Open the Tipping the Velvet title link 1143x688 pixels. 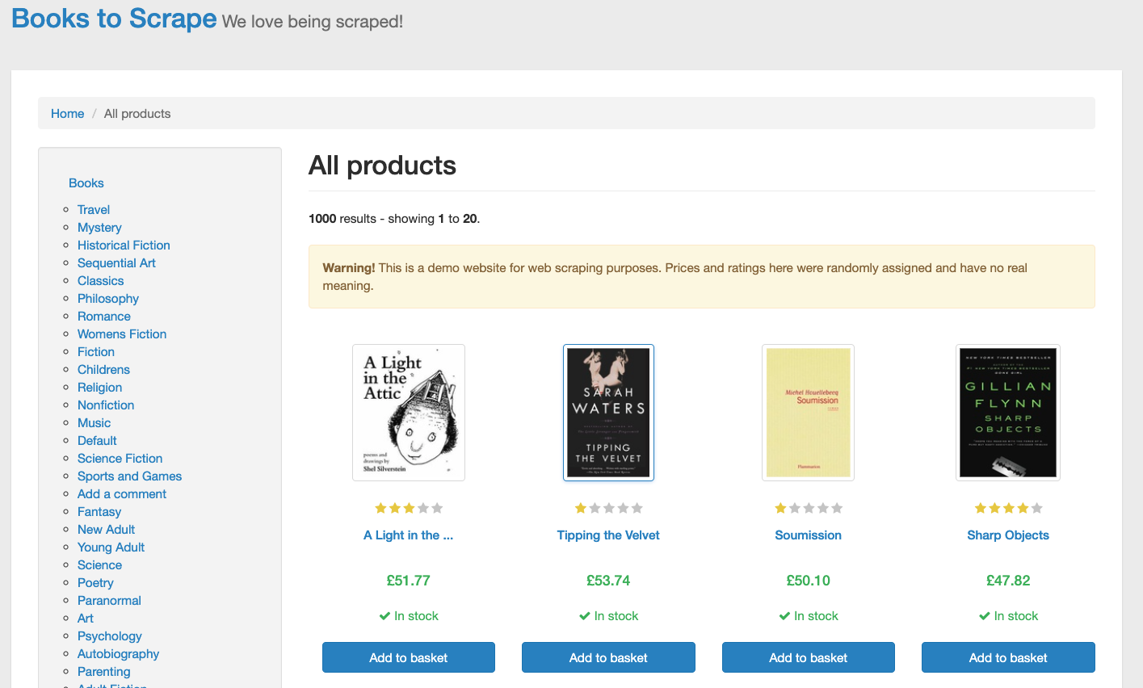point(607,535)
